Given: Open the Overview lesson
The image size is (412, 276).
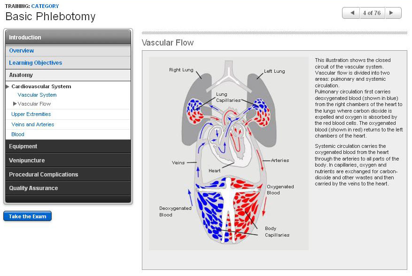Looking at the screenshot, I should (x=22, y=51).
